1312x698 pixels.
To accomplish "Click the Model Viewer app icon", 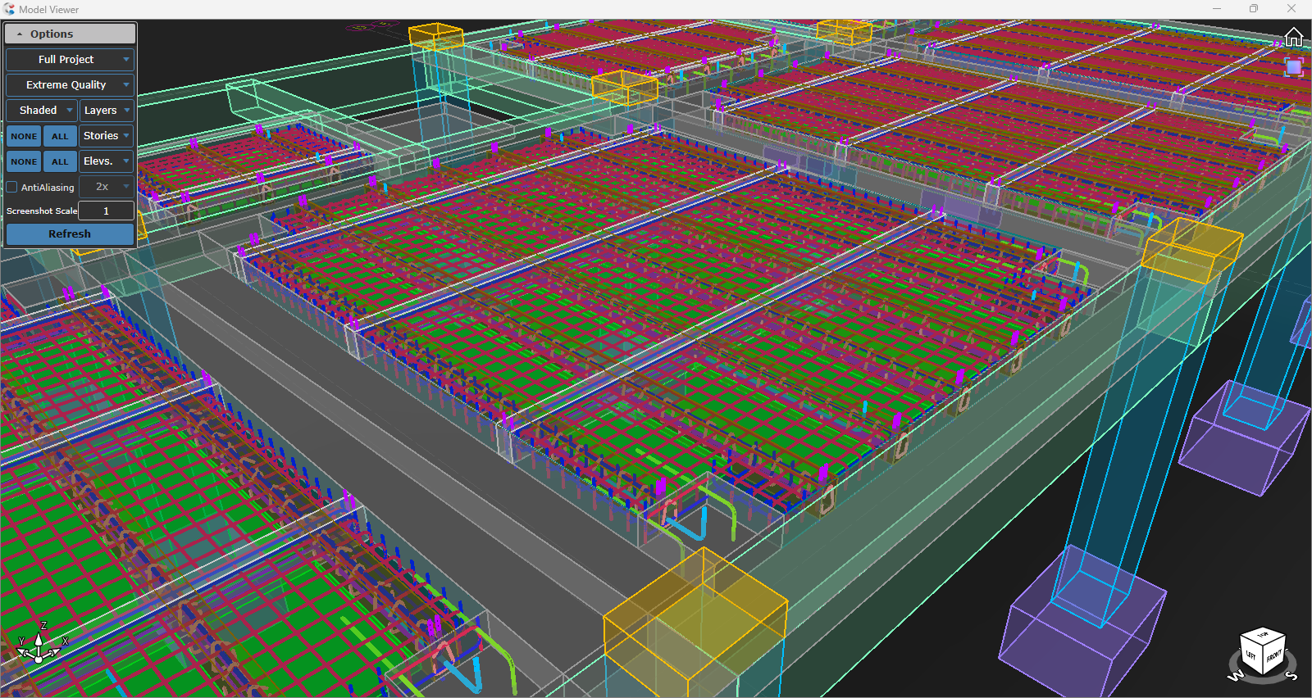I will tap(9, 9).
